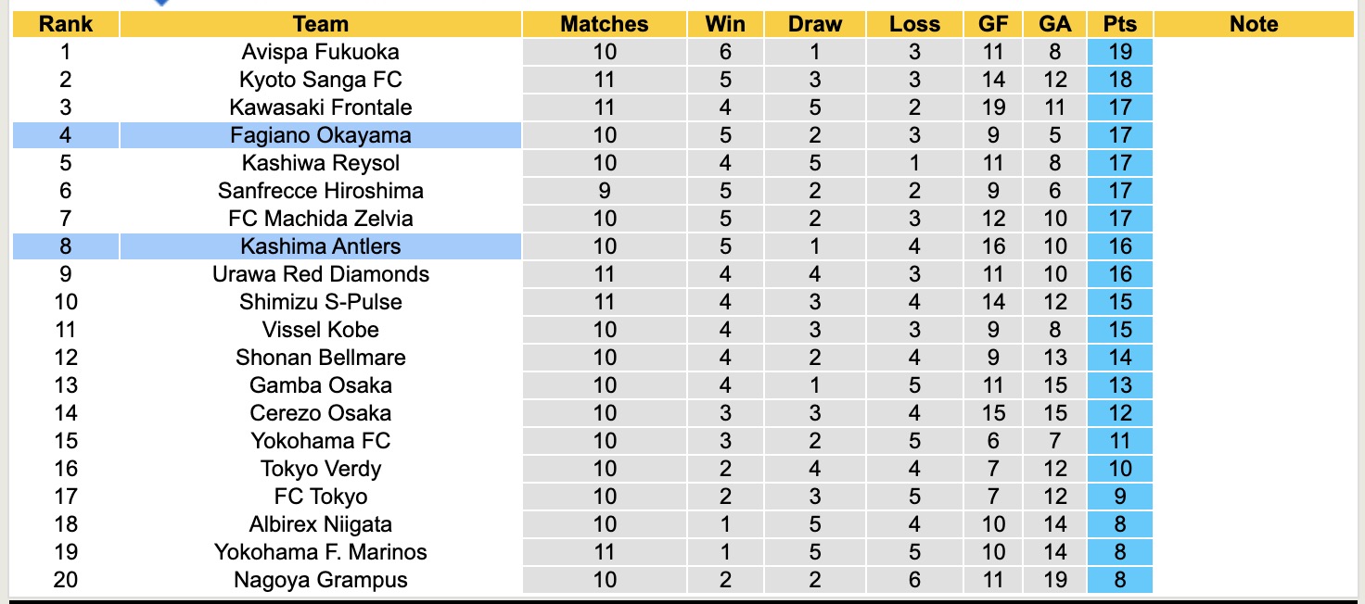The height and width of the screenshot is (604, 1365).
Task: Click the GF column header
Action: point(993,24)
